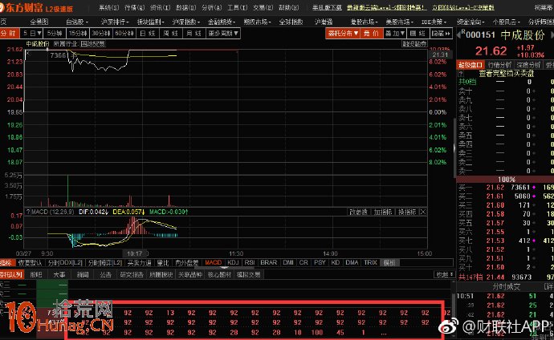Open the 全球指数 page
Image resolution: width=554 pixels, height=340 pixels.
[291, 22]
